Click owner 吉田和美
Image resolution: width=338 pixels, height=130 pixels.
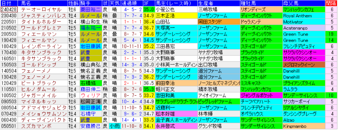click(176, 96)
